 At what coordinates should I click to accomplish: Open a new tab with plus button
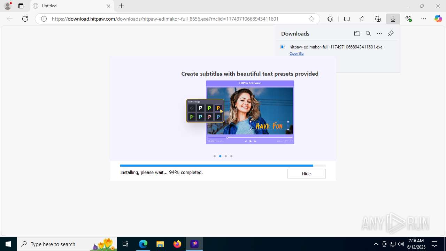click(x=121, y=6)
